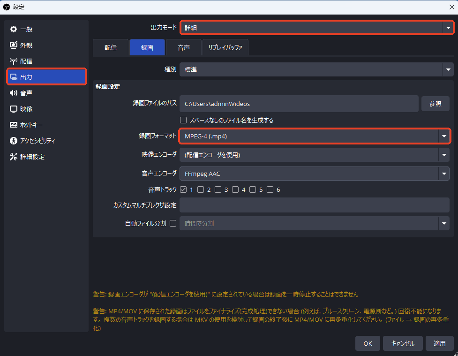This screenshot has height=356, width=458.
Task: Click the 詳細設定 tools icon in sidebar
Action: (14, 157)
